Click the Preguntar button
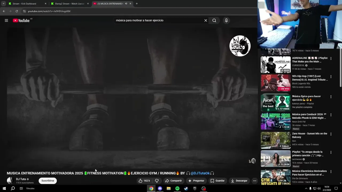The height and width of the screenshot is (192, 342). 196,181
